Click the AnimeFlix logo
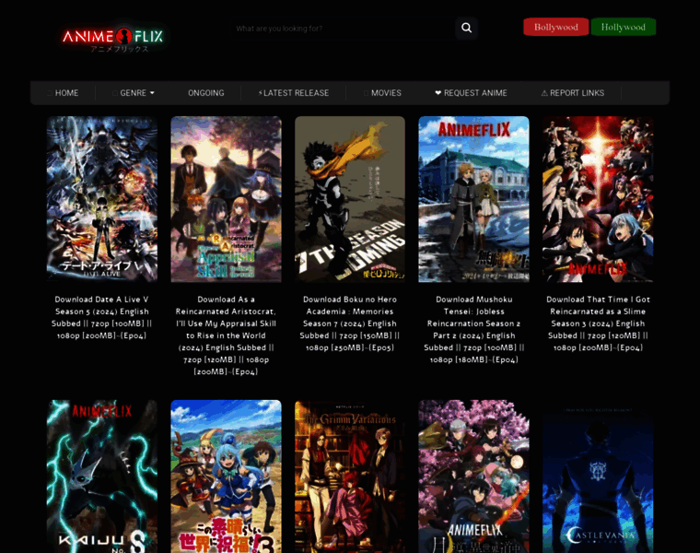Screen dimensions: 700x553 pyautogui.click(x=113, y=39)
